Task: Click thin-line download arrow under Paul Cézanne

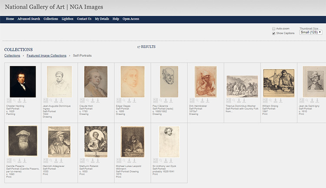Action: 171,101
